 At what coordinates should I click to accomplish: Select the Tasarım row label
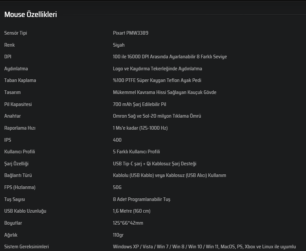click(x=12, y=92)
